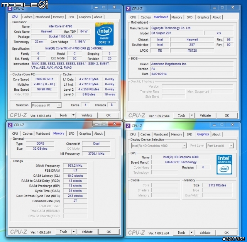
Task: Click Tools button in Graphics window
Action: [x=181, y=233]
